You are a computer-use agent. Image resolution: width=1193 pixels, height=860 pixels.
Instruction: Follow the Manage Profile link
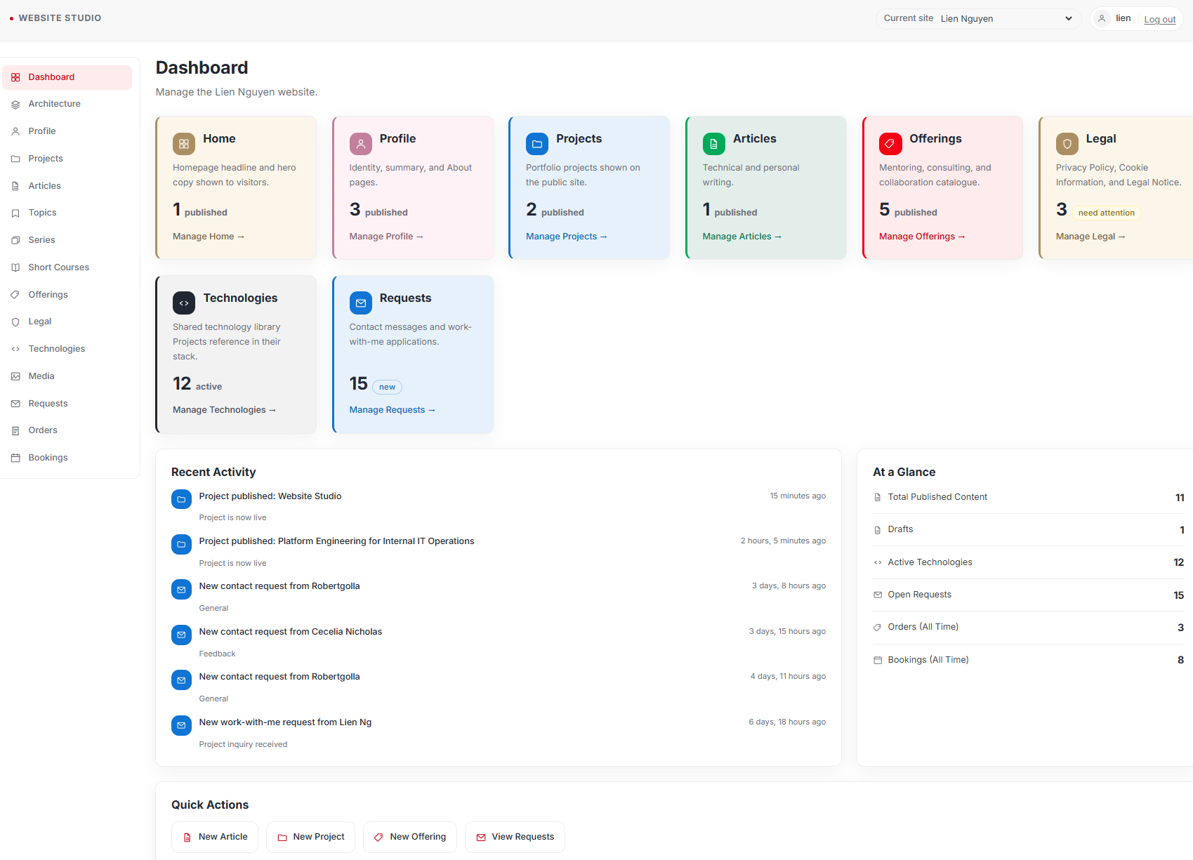pos(386,237)
